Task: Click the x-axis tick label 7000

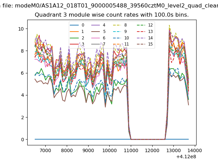Action: pos(45,150)
